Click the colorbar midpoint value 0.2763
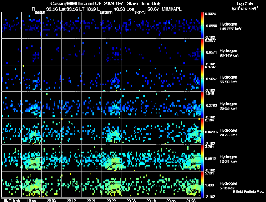 (211, 105)
